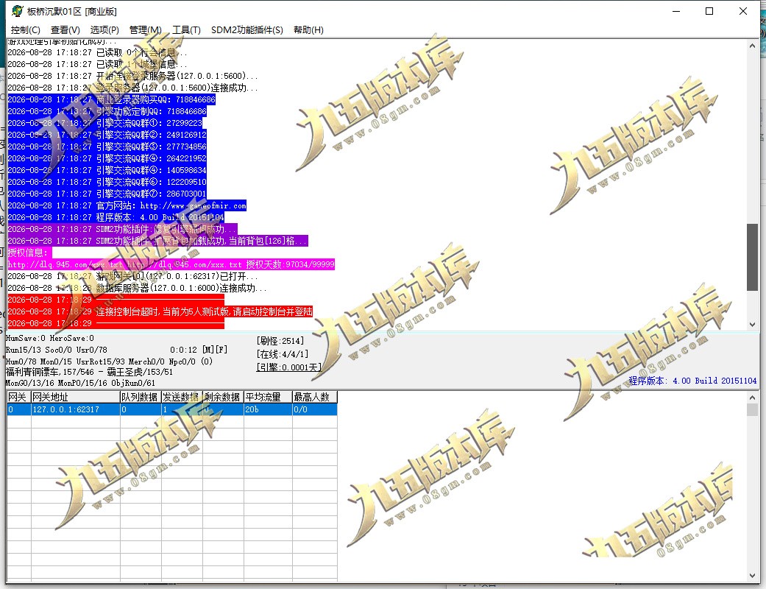Click the [引擎:0.0001天] label
This screenshot has width=766, height=589.
[288, 367]
